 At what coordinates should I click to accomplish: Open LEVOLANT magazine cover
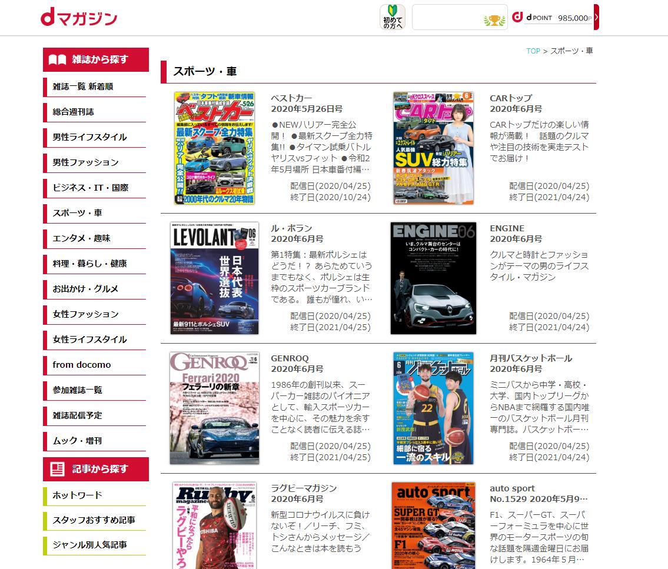[214, 278]
